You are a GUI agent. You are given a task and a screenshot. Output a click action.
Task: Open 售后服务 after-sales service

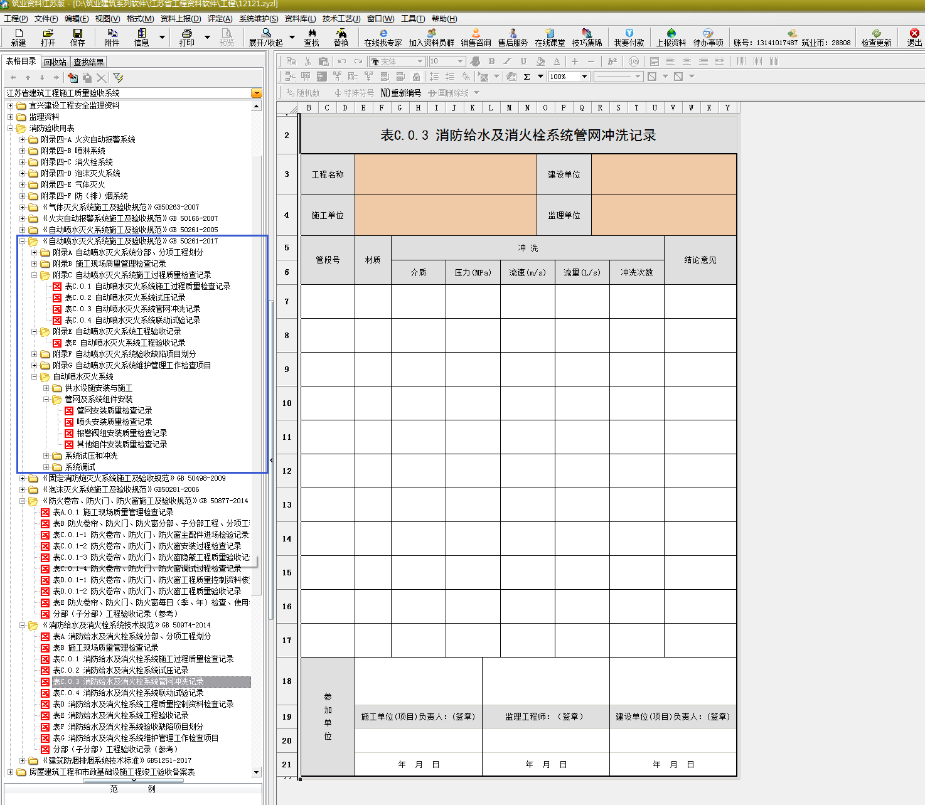point(513,38)
